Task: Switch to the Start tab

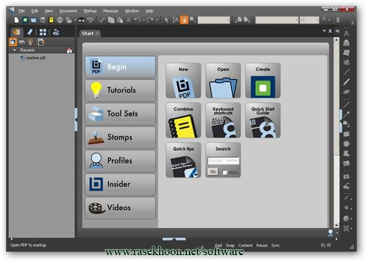Action: [88, 33]
